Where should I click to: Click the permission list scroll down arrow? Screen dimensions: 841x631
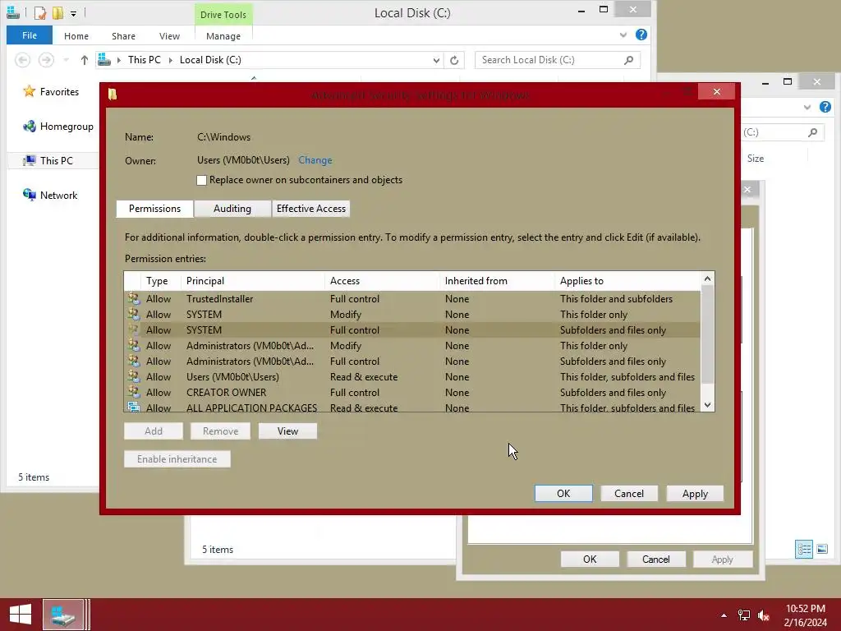tap(707, 405)
